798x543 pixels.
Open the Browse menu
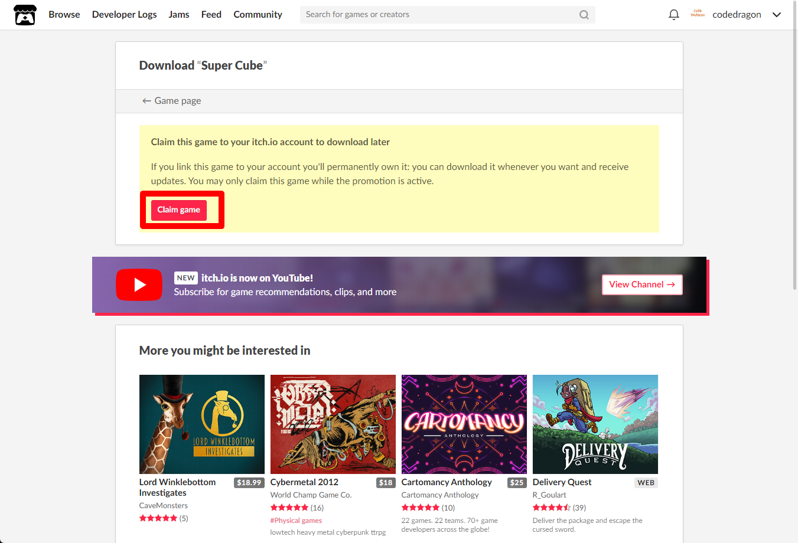64,15
